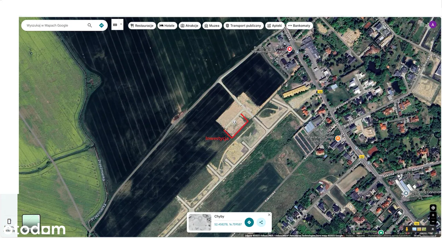Open the purple account avatar
This screenshot has width=442, height=238.
pyautogui.click(x=433, y=25)
